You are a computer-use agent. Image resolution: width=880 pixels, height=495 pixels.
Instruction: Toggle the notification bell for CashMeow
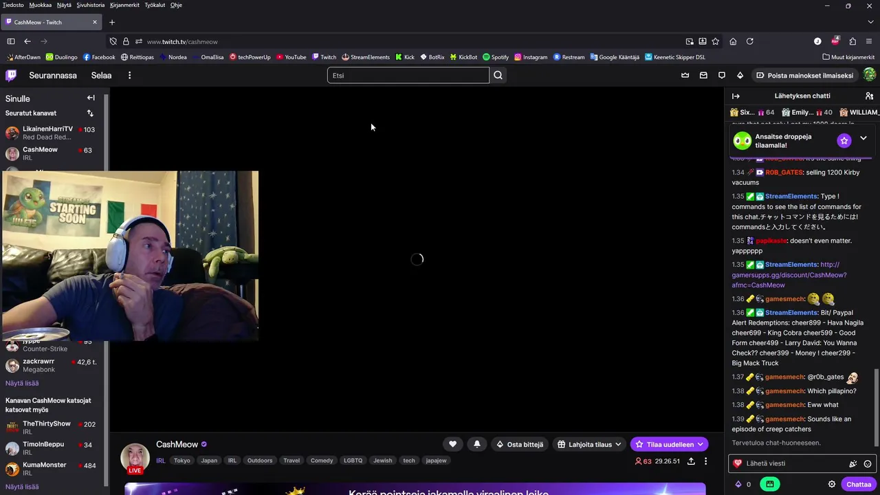click(x=477, y=444)
